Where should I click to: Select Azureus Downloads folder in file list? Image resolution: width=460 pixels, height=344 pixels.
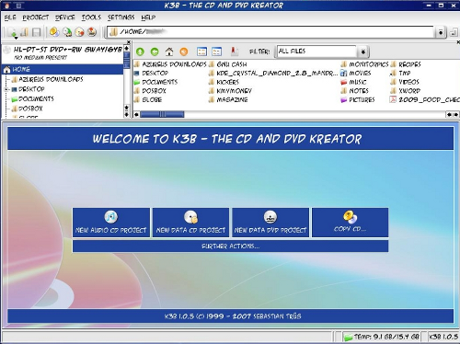coord(170,64)
